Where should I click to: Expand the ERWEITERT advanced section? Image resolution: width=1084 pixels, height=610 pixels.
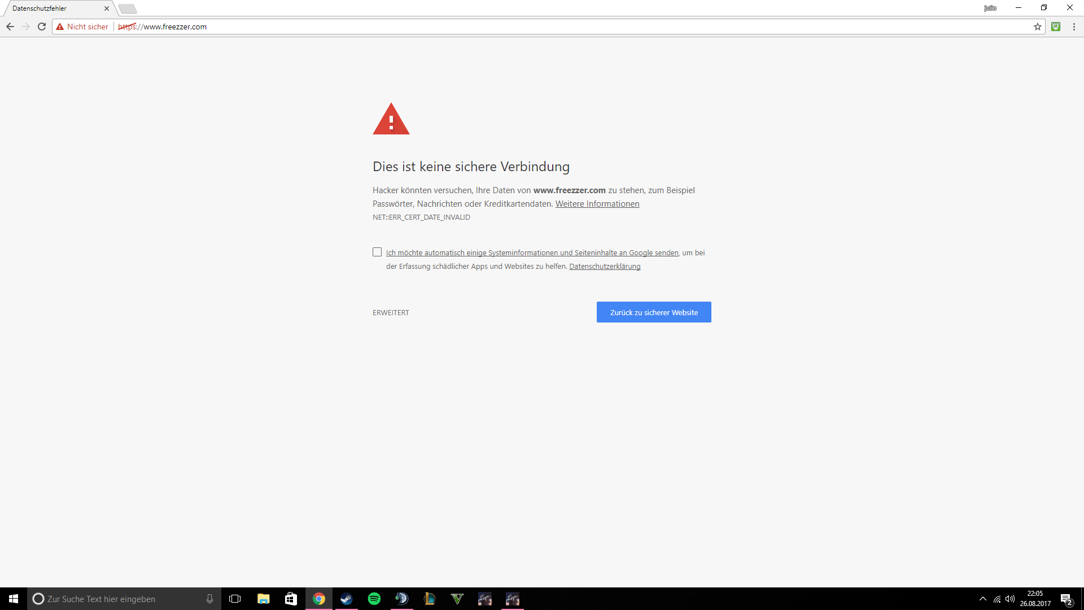pos(391,312)
